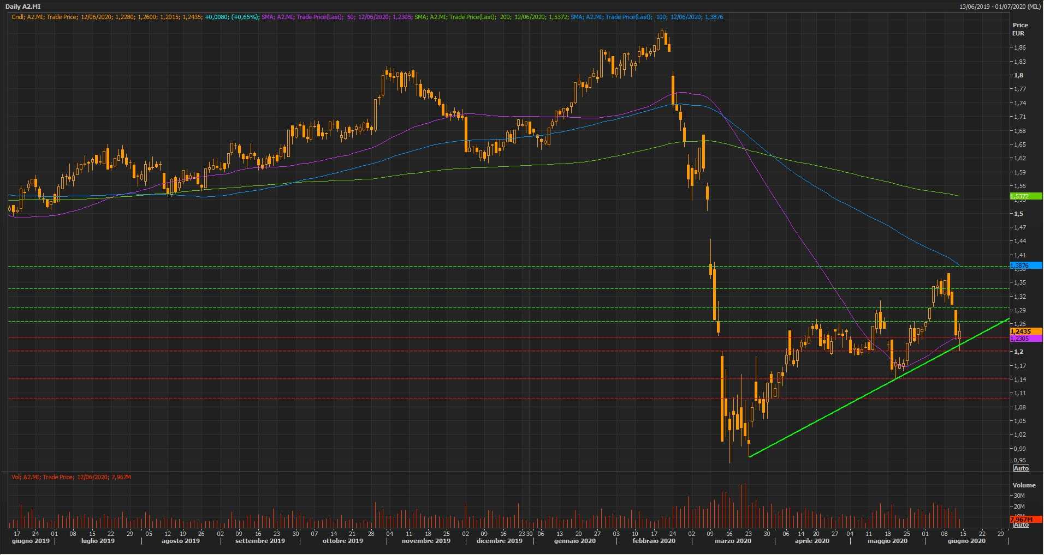This screenshot has height=555, width=1044.
Task: Click the Daily A2.MI chart title
Action: [22, 7]
